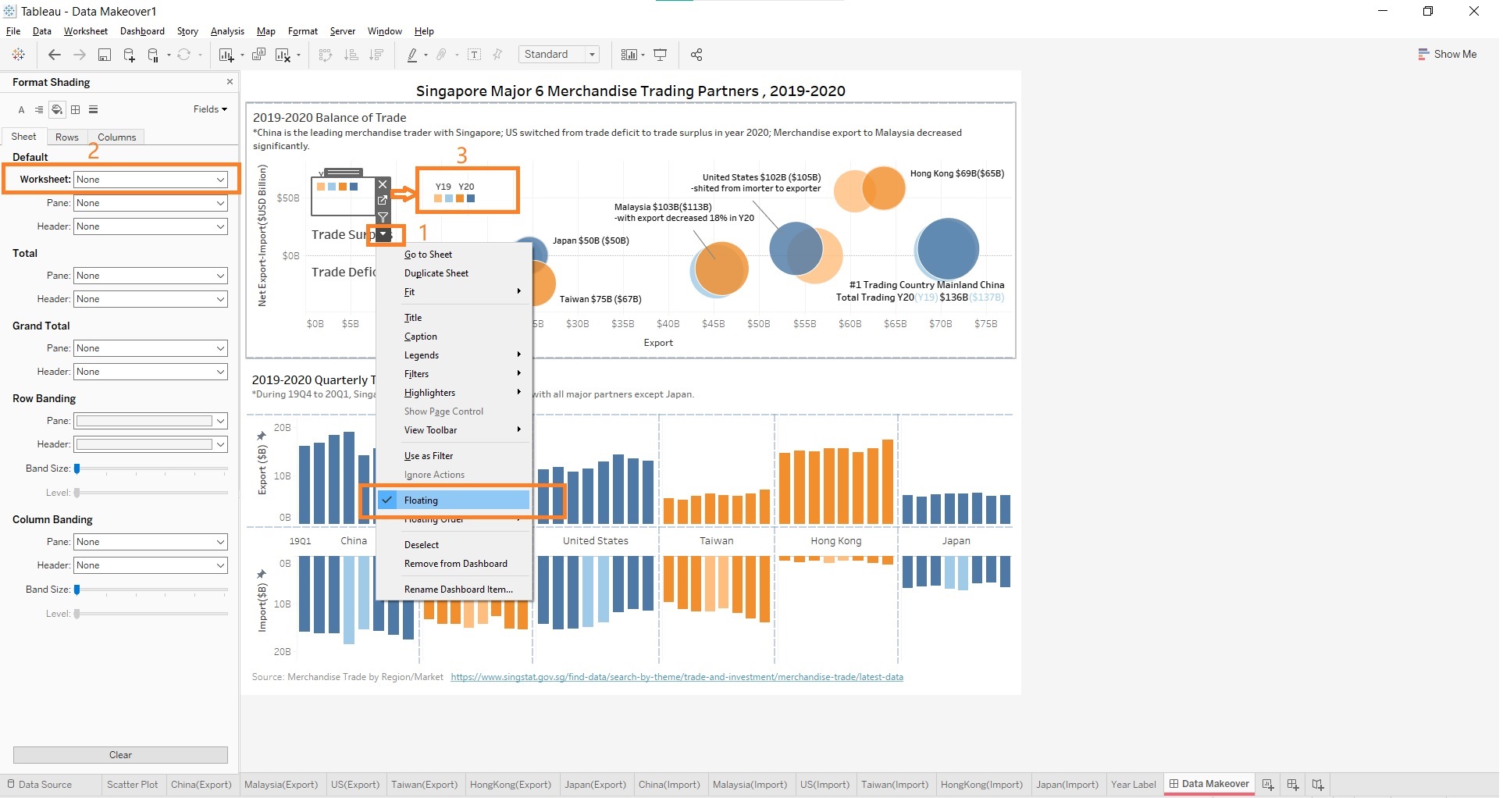Select the Shading paint bucket format icon

[57, 110]
